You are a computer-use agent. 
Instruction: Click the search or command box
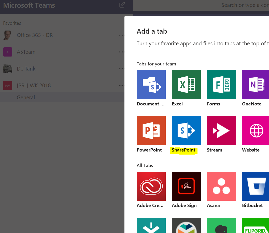pos(201,5)
